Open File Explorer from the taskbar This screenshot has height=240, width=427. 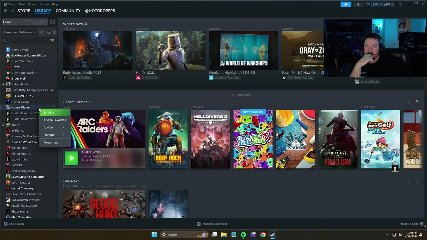click(x=224, y=235)
